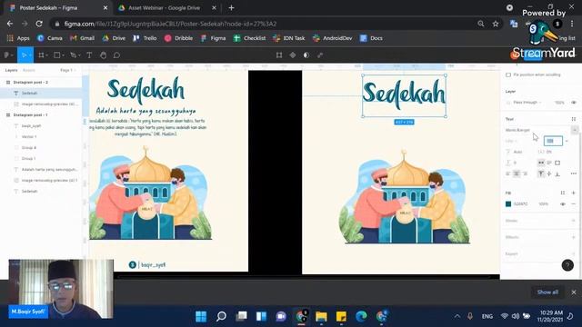Select the Pen tool
582x327 pixels.
pos(73,55)
